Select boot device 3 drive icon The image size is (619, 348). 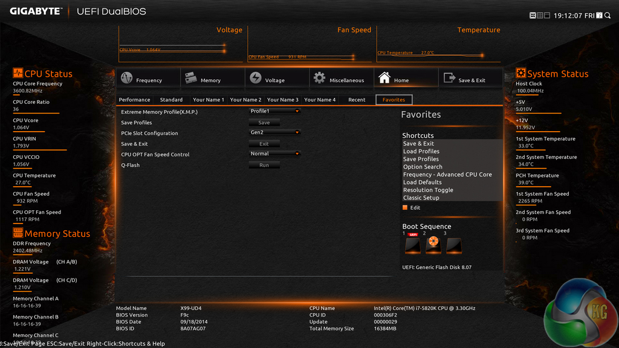point(453,245)
